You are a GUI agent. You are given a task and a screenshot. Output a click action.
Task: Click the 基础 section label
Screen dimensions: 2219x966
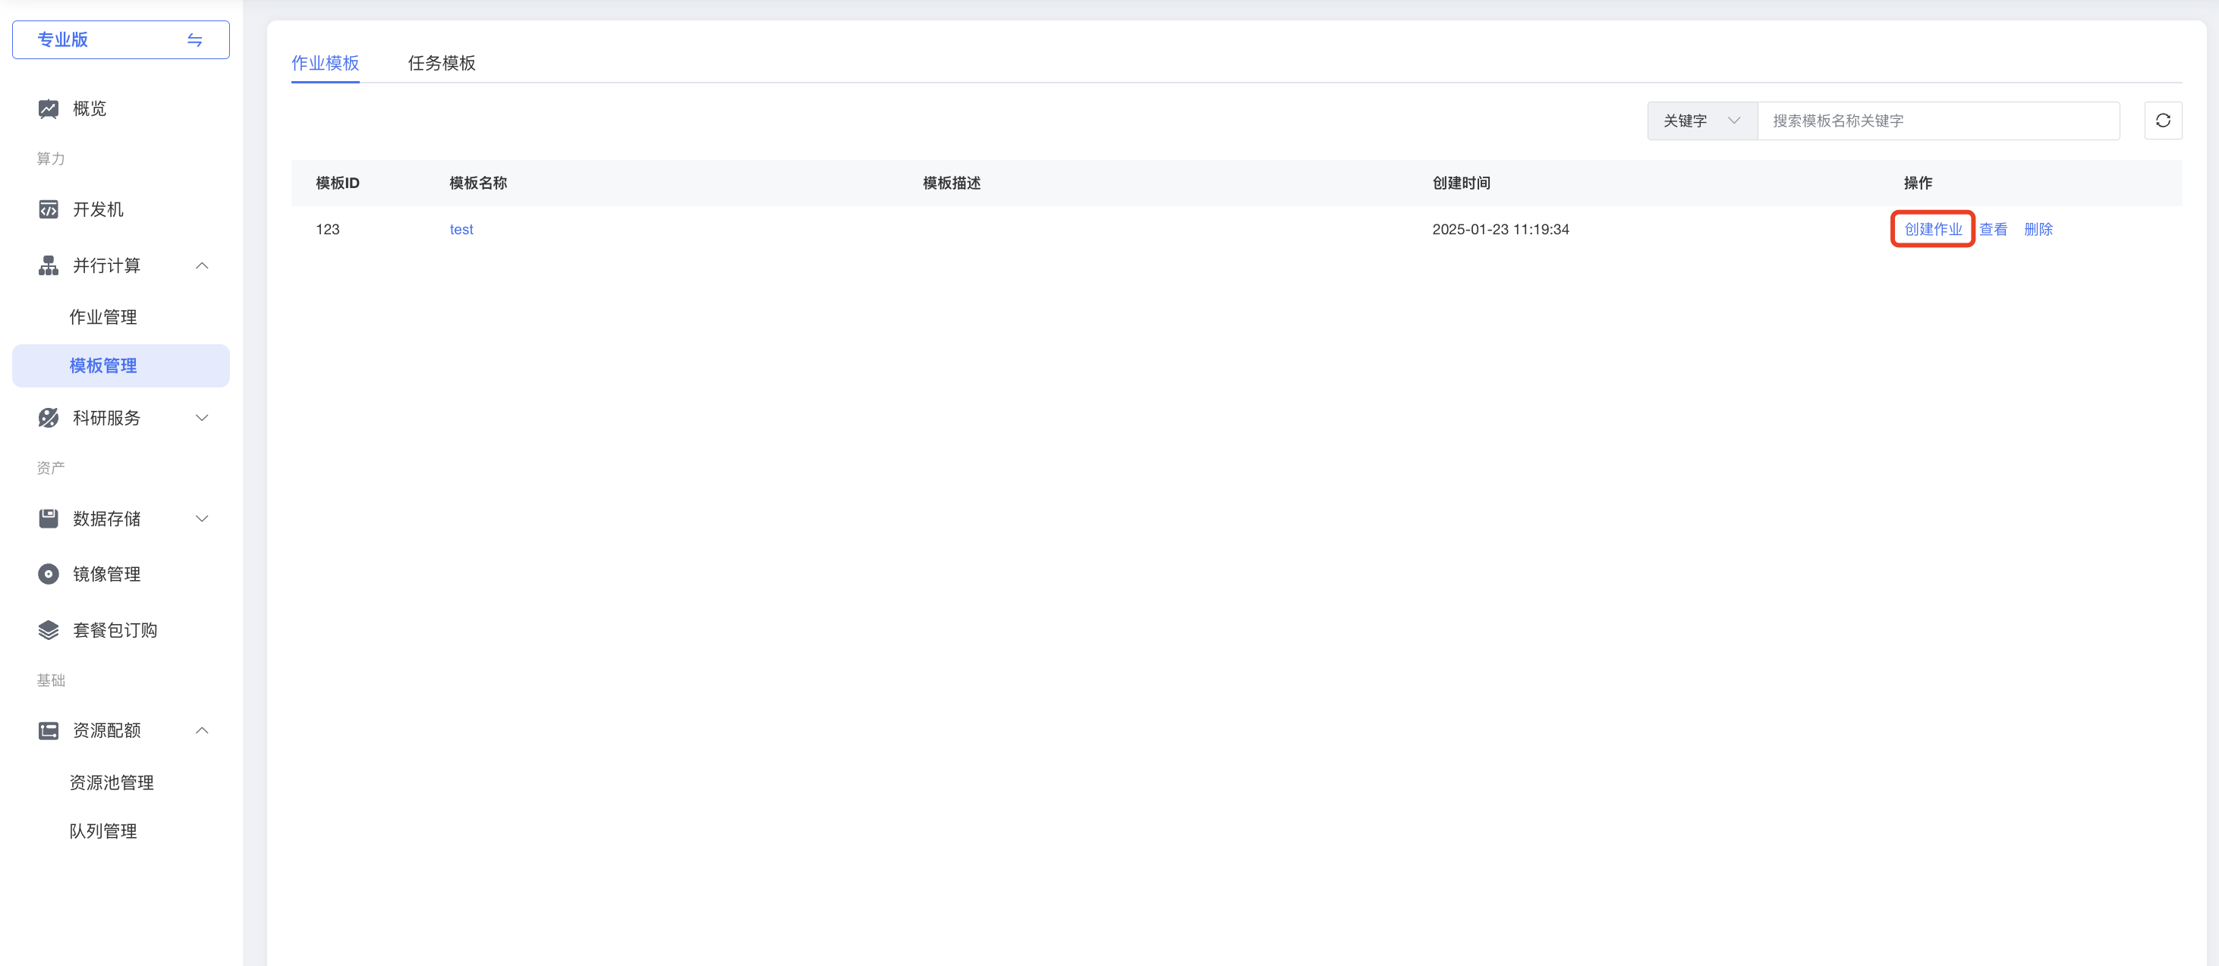[50, 680]
